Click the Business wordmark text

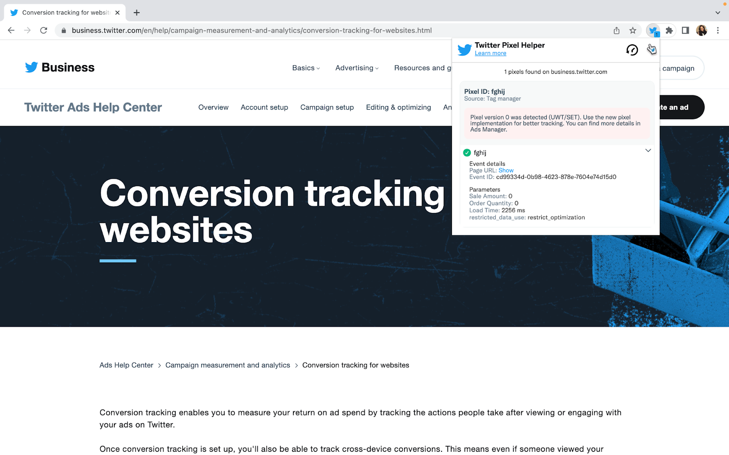[x=68, y=67]
